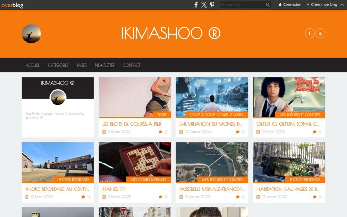Viewport: 347px width, 217px height.
Task: Click calendar icon beside 13 Janvier 2025
Action: [258, 197]
